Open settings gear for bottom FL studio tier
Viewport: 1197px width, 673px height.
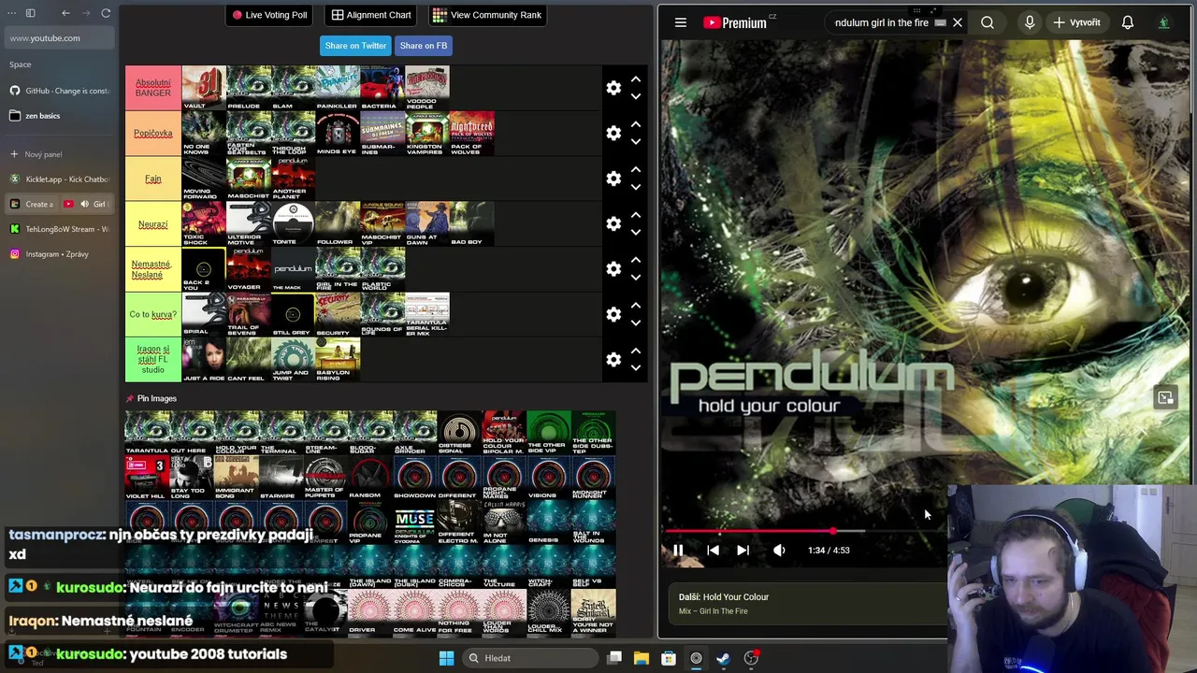click(613, 360)
